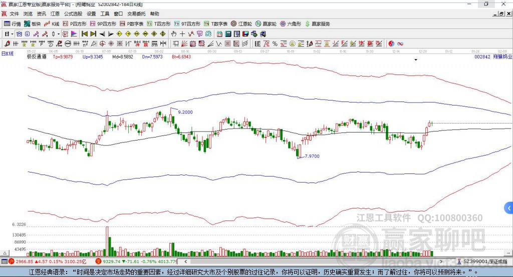Click Shanghai index 2966.85 status entry
This screenshot has width=513, height=277.
48,261
